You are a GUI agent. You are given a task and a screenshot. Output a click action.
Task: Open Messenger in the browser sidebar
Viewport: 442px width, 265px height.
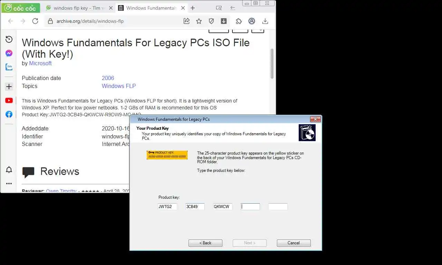pyautogui.click(x=9, y=53)
